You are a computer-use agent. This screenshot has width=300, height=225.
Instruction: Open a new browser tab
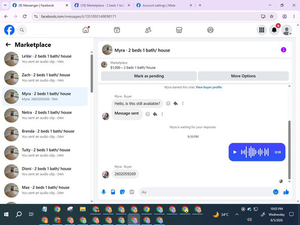[x=200, y=5]
